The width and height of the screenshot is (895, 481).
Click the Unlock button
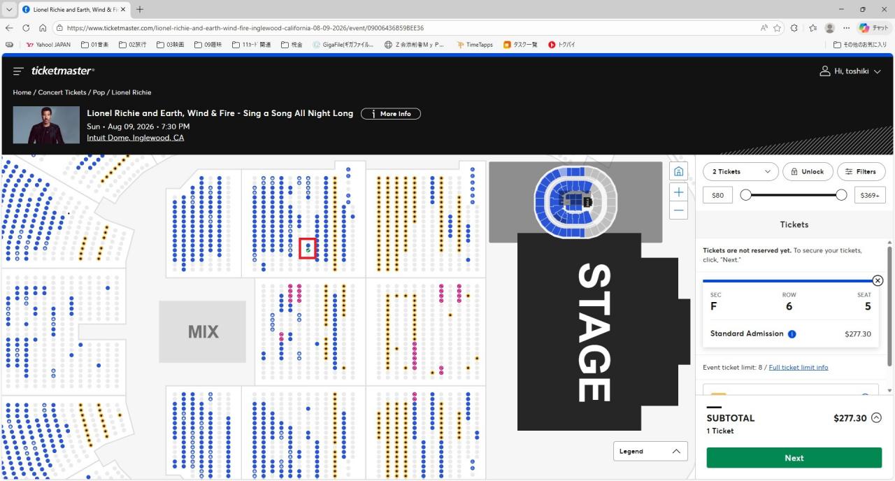808,171
